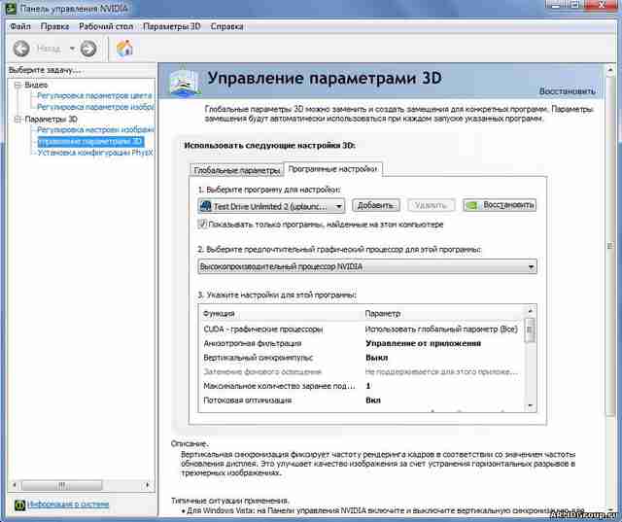Screen dimensions: 622x522
Task: Click the Back arrow navigation icon
Action: click(x=21, y=49)
